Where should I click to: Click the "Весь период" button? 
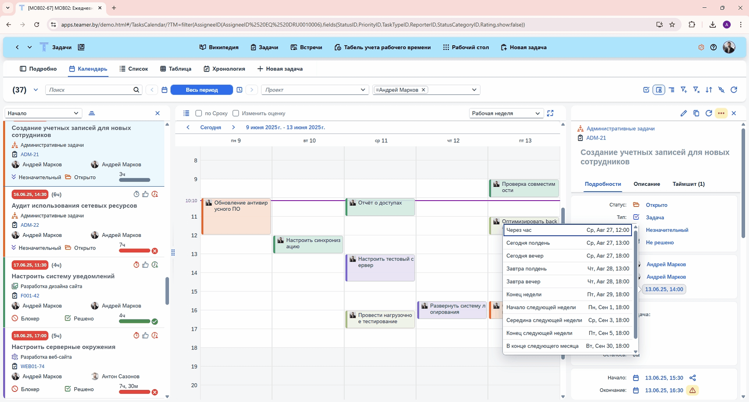click(202, 90)
